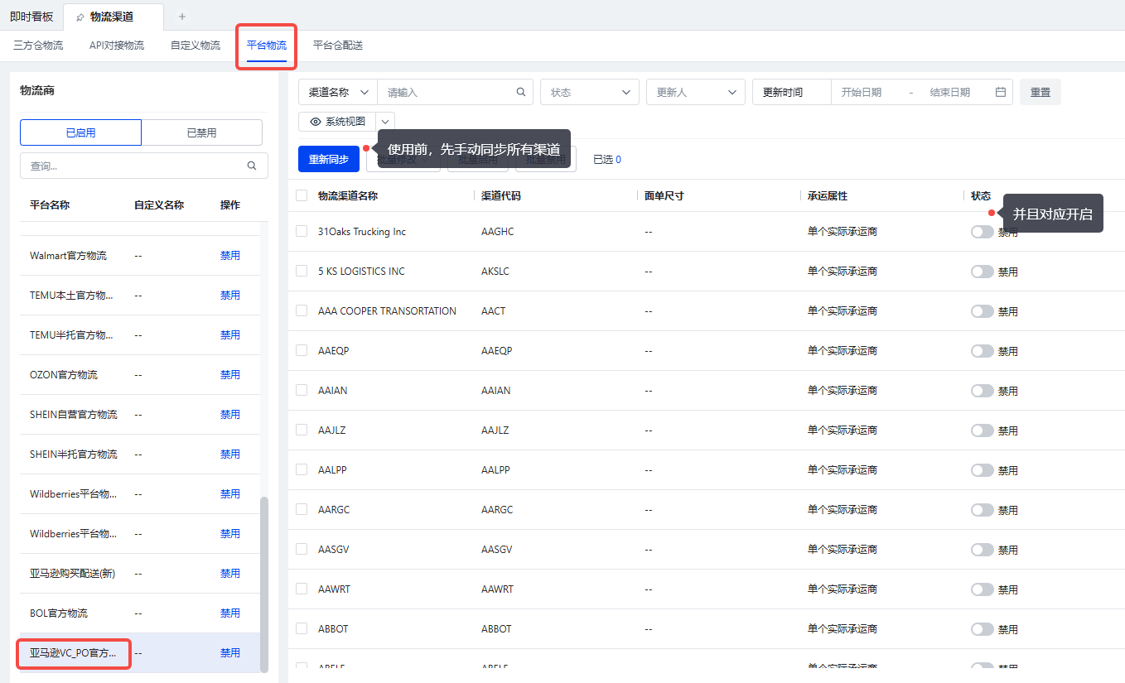Click the logistics provider list scrollbar
This screenshot has width=1125, height=683.
click(264, 580)
